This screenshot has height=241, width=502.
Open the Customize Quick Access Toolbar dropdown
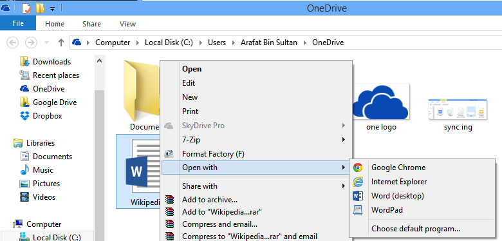click(x=52, y=9)
